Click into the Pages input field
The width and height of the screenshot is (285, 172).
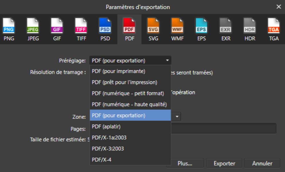223,129
